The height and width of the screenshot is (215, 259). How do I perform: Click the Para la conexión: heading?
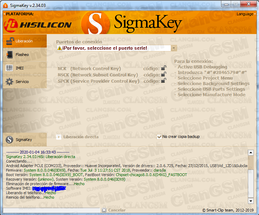[x=193, y=61]
